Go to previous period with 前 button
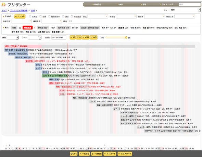The image size is (202, 160). [x=73, y=37]
